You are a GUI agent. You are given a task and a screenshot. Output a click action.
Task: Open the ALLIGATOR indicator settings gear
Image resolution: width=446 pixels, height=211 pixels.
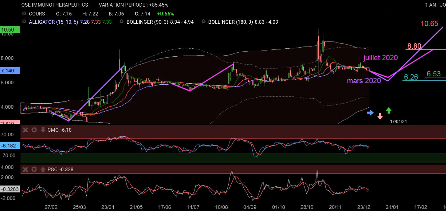coord(24,22)
